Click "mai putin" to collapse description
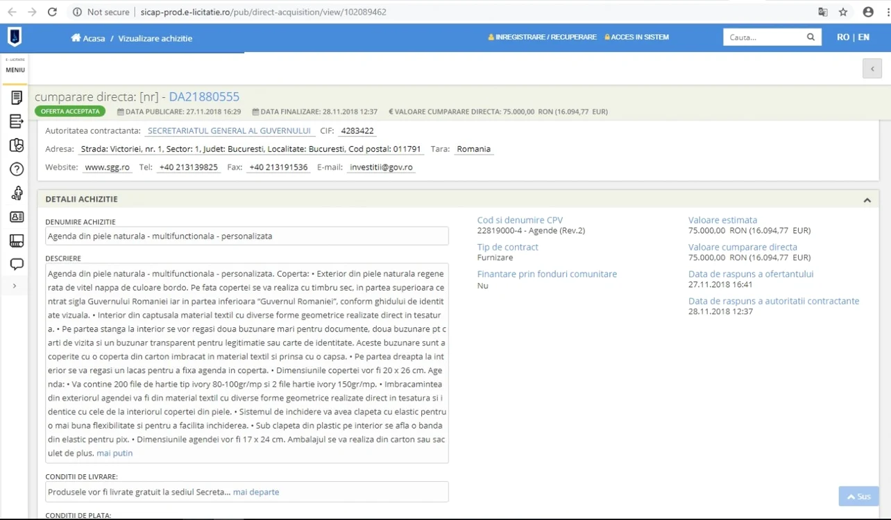Screen dimensions: 891x520 tap(114, 453)
